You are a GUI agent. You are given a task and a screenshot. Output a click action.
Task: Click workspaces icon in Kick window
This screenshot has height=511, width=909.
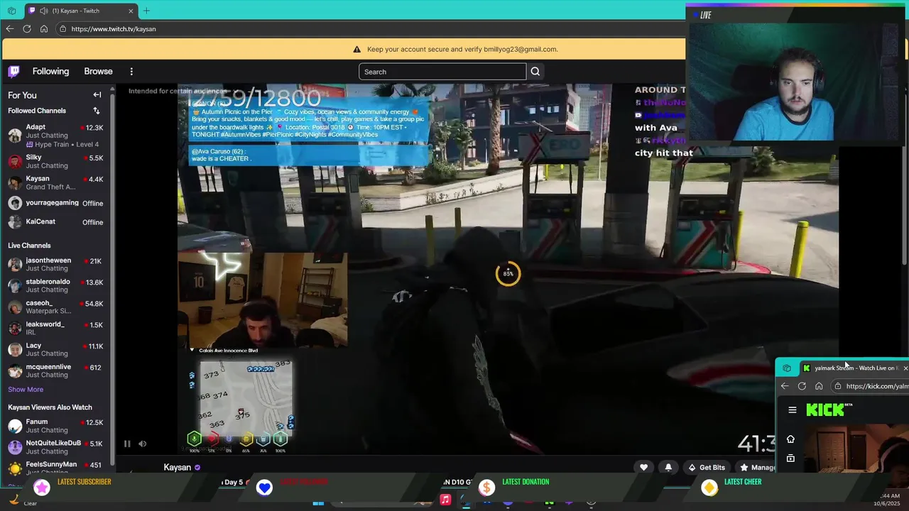(x=787, y=368)
